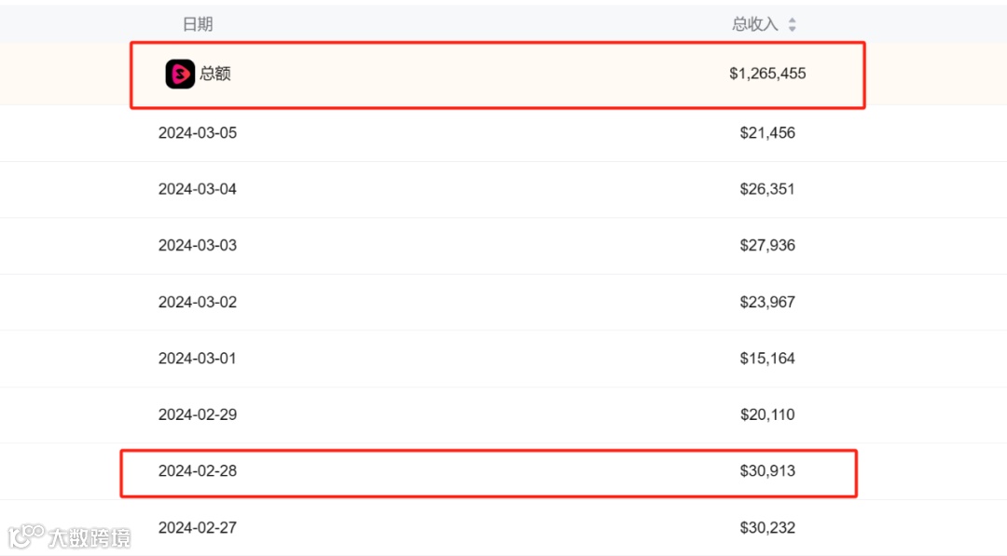Click the $21,456 revenue value
Screen dimensions: 1007x556
pyautogui.click(x=767, y=133)
